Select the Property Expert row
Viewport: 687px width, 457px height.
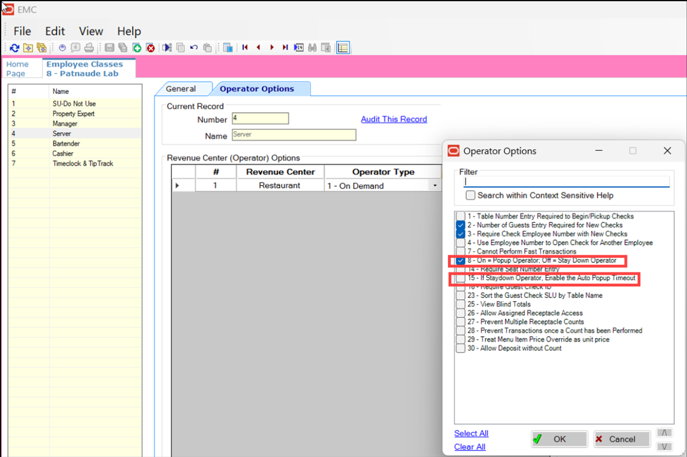click(x=75, y=113)
